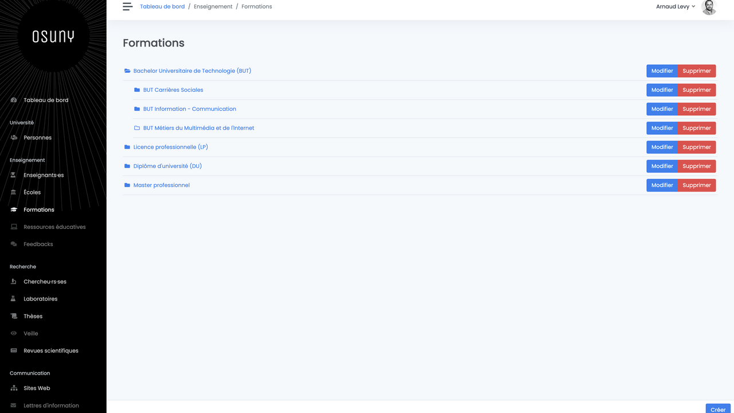Click the Sites Web sitemap icon

(x=14, y=388)
